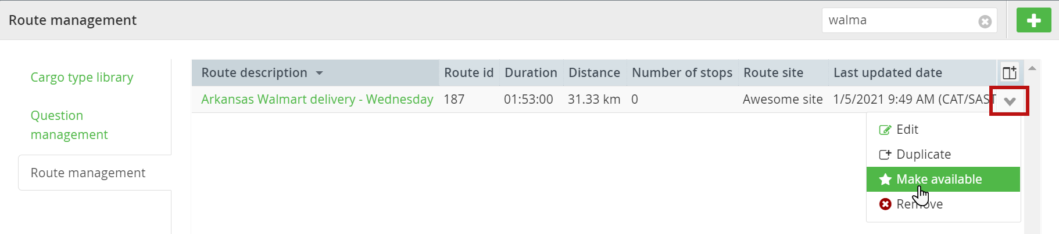Expand row actions chevron for Walmart route
Viewport: 1059px width, 234px height.
point(1010,101)
